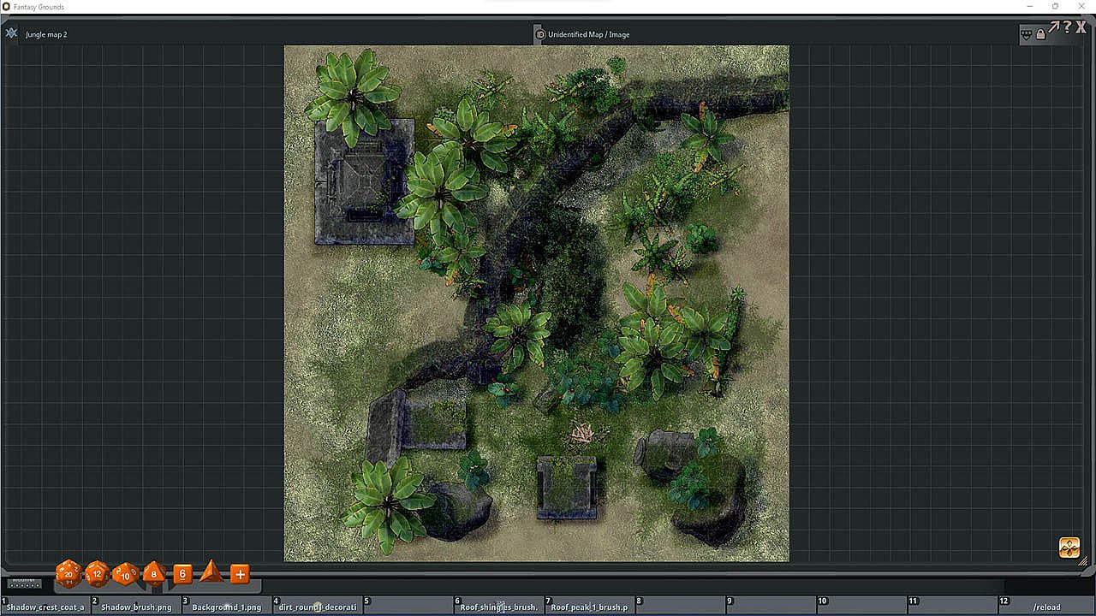Select hotkey slot 3 Background_1.png

[x=227, y=606]
